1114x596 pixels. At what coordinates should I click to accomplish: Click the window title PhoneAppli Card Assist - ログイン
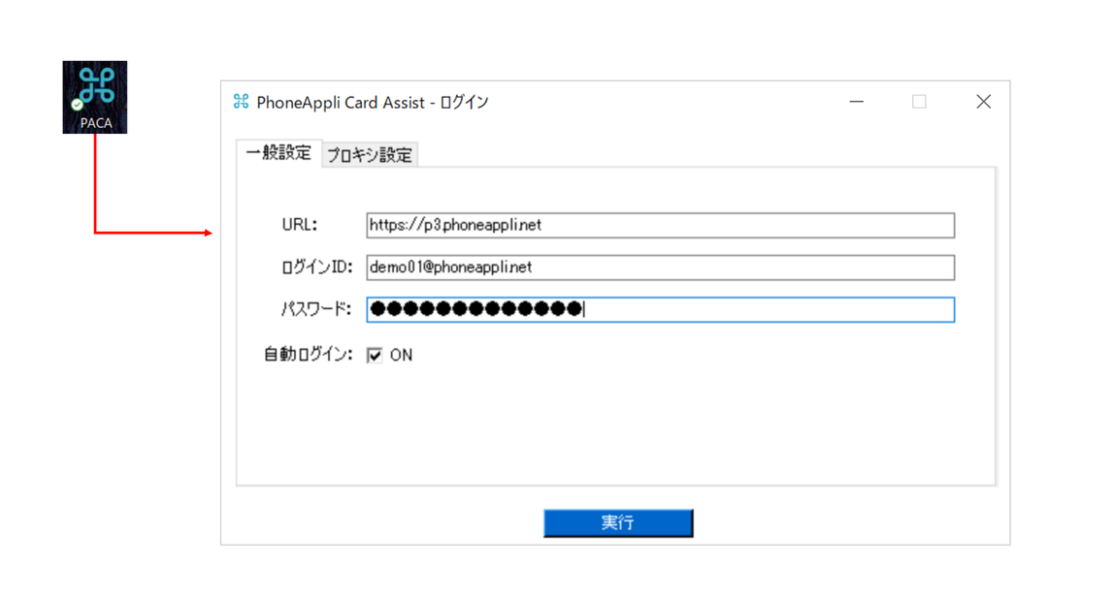point(373,102)
